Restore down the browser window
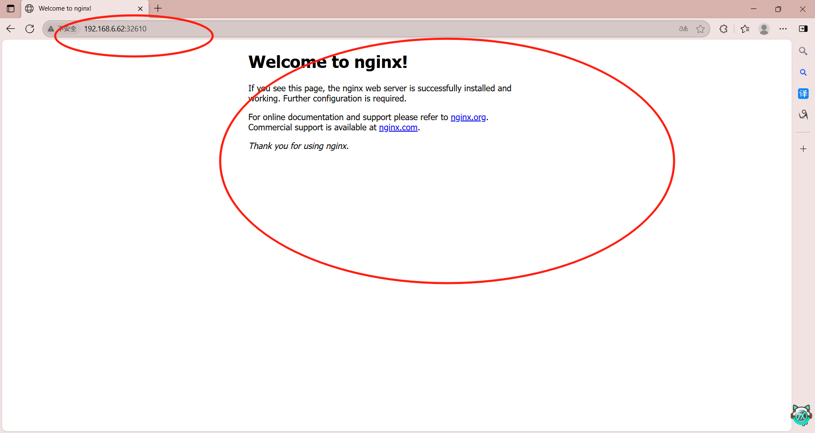Image resolution: width=815 pixels, height=433 pixels. pyautogui.click(x=778, y=8)
